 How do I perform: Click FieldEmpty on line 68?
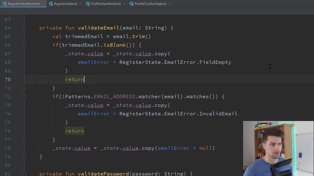coord(215,62)
